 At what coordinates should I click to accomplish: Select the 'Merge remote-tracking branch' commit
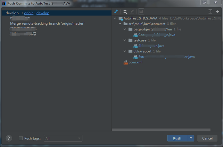pos(47,24)
